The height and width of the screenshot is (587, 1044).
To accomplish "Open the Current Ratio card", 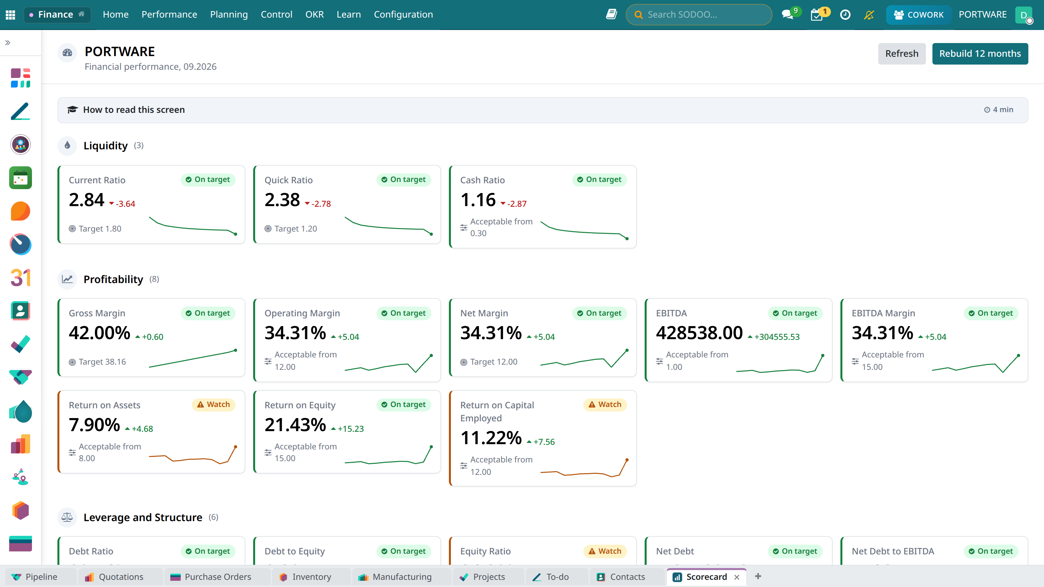I will point(151,204).
